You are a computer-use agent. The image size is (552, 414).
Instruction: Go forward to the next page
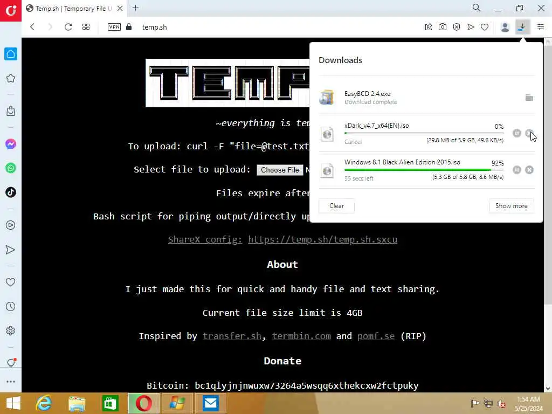50,27
